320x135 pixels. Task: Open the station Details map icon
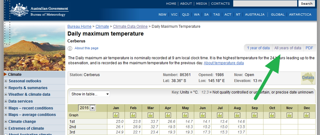[x=308, y=78]
